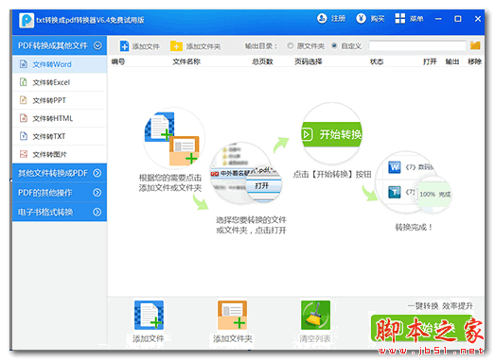Maximize the converter window

[458, 19]
